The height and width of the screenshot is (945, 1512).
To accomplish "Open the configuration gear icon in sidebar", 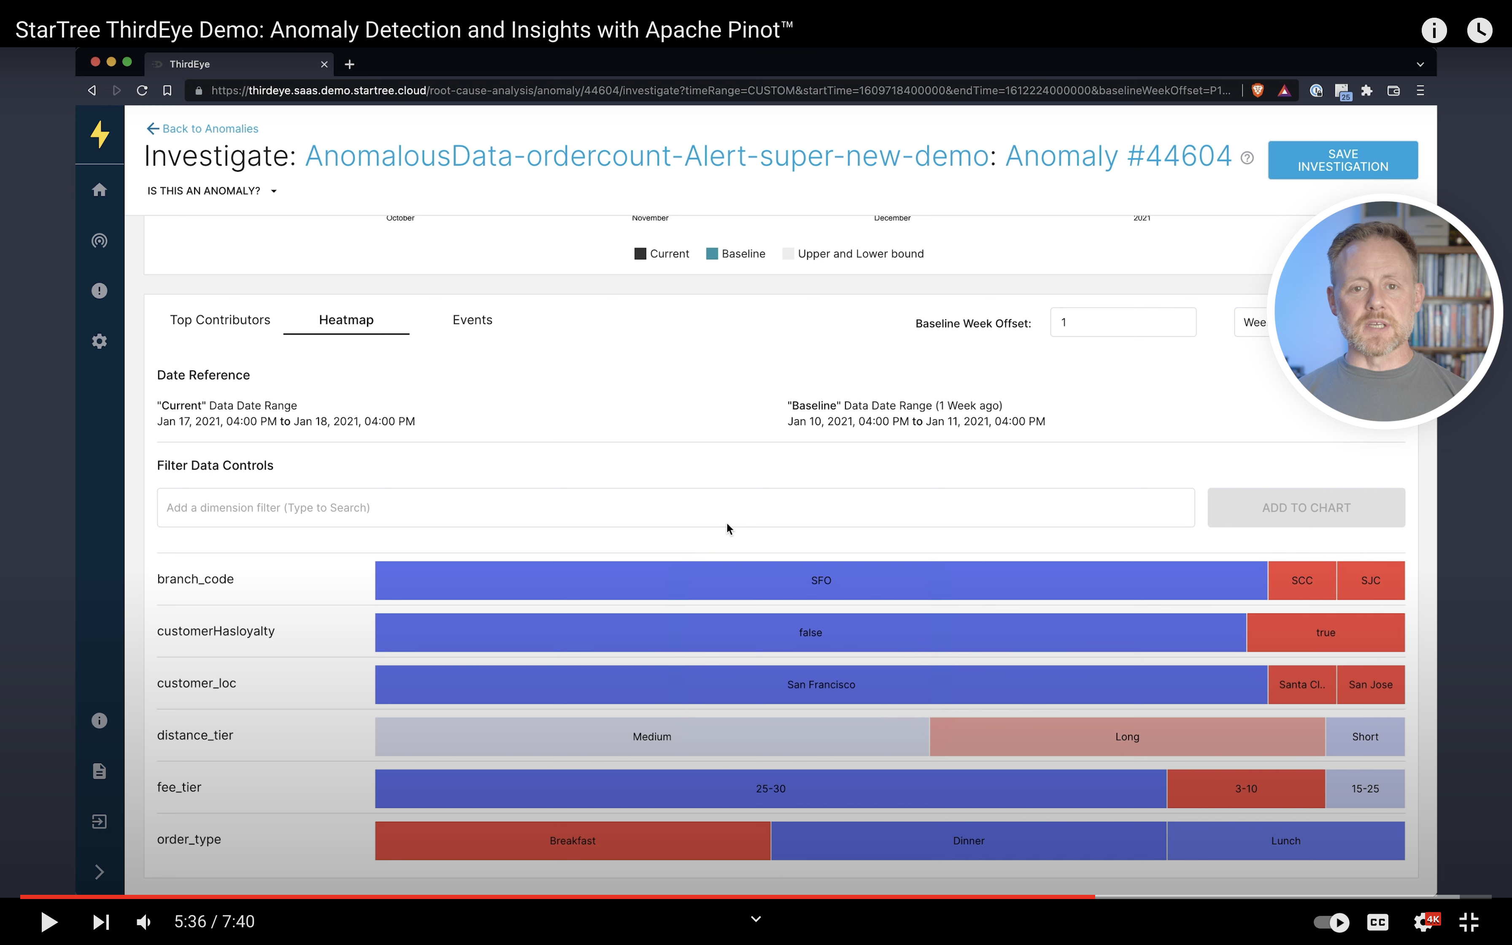I will click(x=99, y=341).
